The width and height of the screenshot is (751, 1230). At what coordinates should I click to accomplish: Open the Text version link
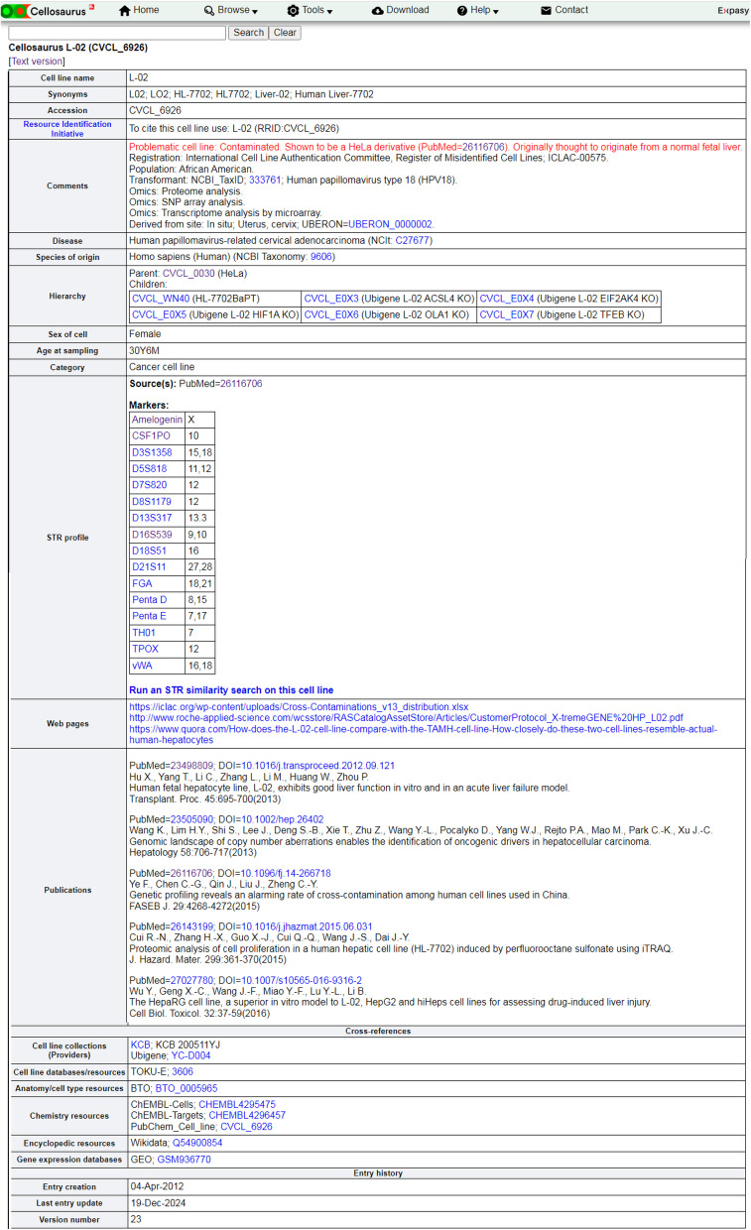pos(37,61)
